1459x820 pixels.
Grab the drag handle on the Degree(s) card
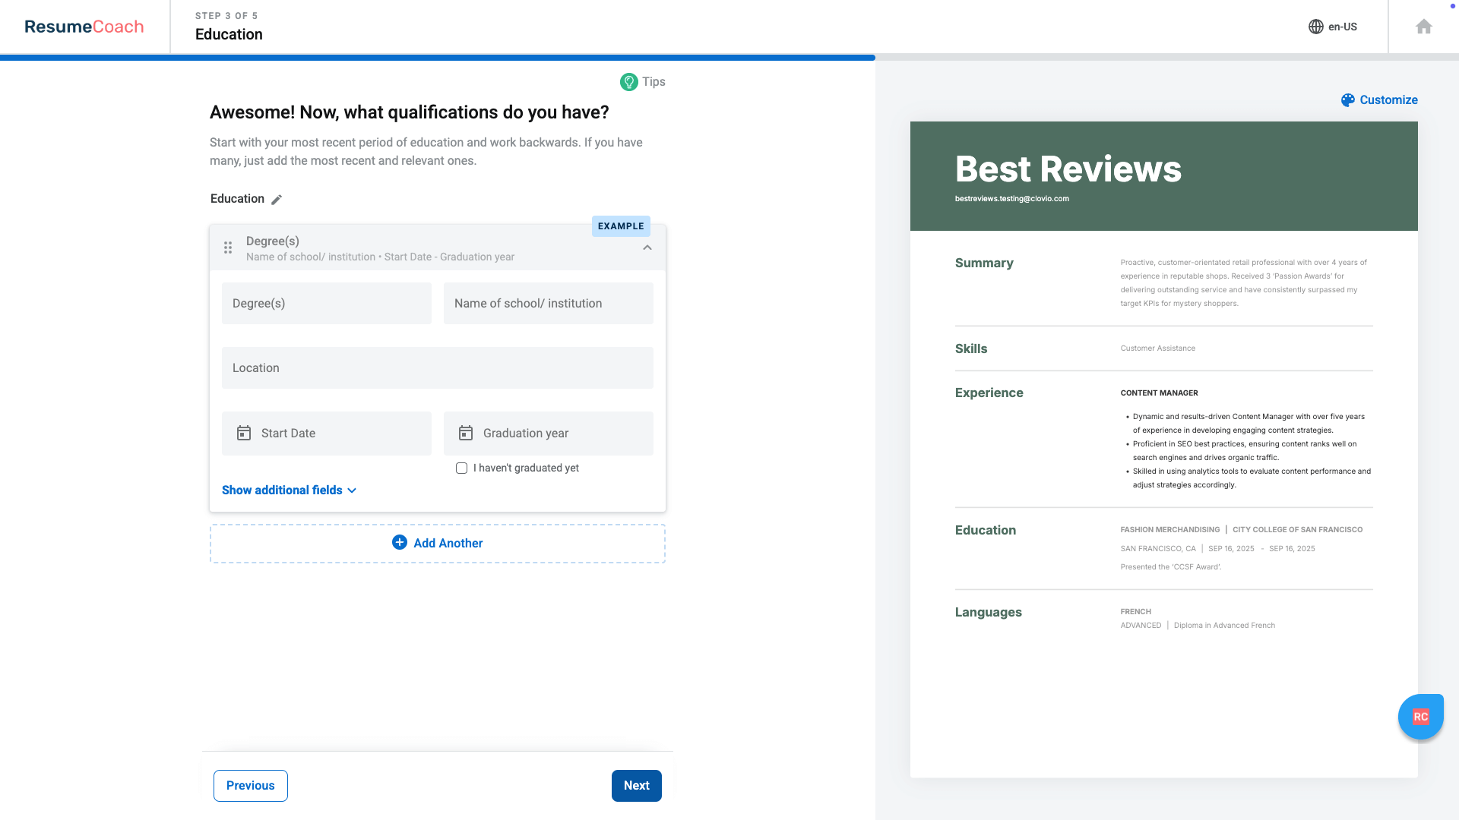tap(228, 248)
